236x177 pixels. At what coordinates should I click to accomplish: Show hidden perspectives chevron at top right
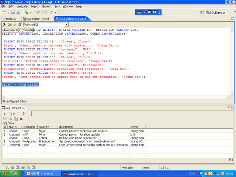pos(235,11)
